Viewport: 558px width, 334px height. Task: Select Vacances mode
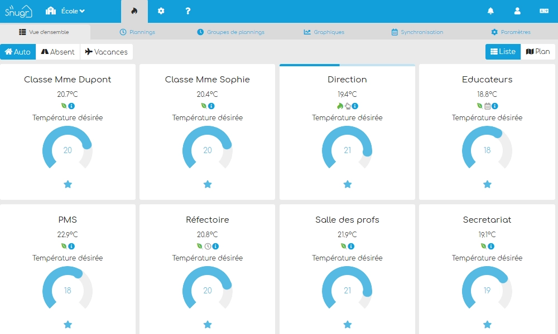pos(107,52)
